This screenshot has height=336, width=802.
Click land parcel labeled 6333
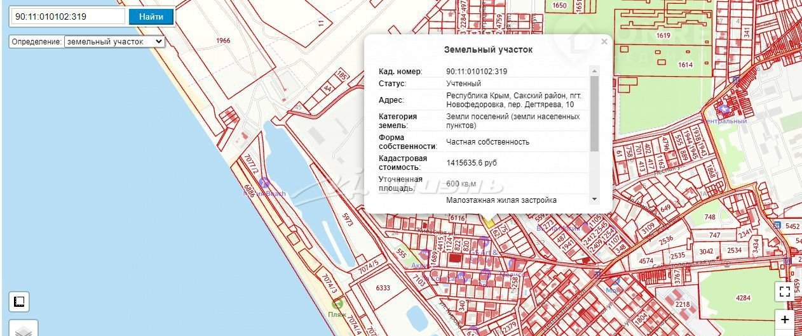(383, 288)
